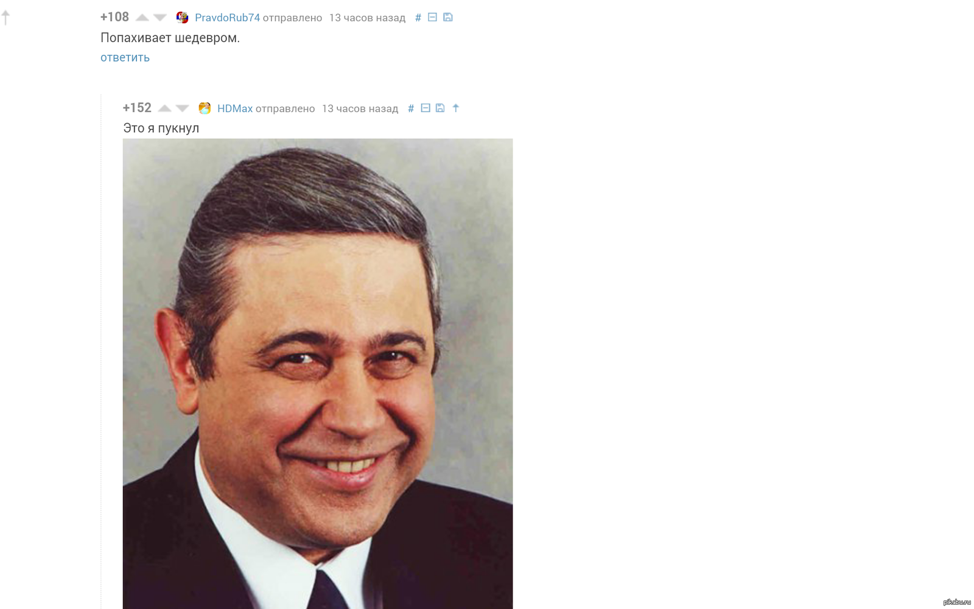
Task: Collapse HDMax's comment branch
Action: [x=426, y=108]
